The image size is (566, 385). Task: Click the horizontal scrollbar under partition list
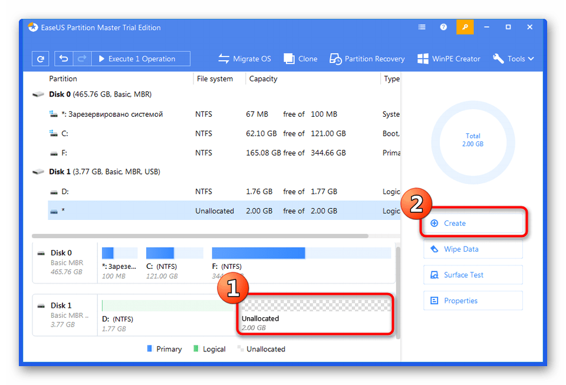click(x=208, y=236)
